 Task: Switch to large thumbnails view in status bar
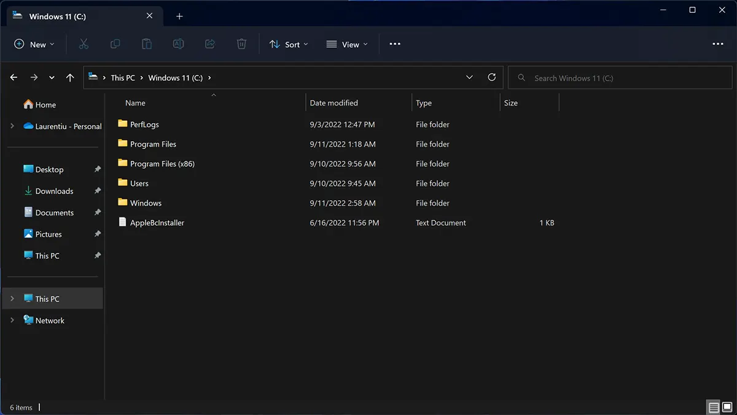point(727,407)
